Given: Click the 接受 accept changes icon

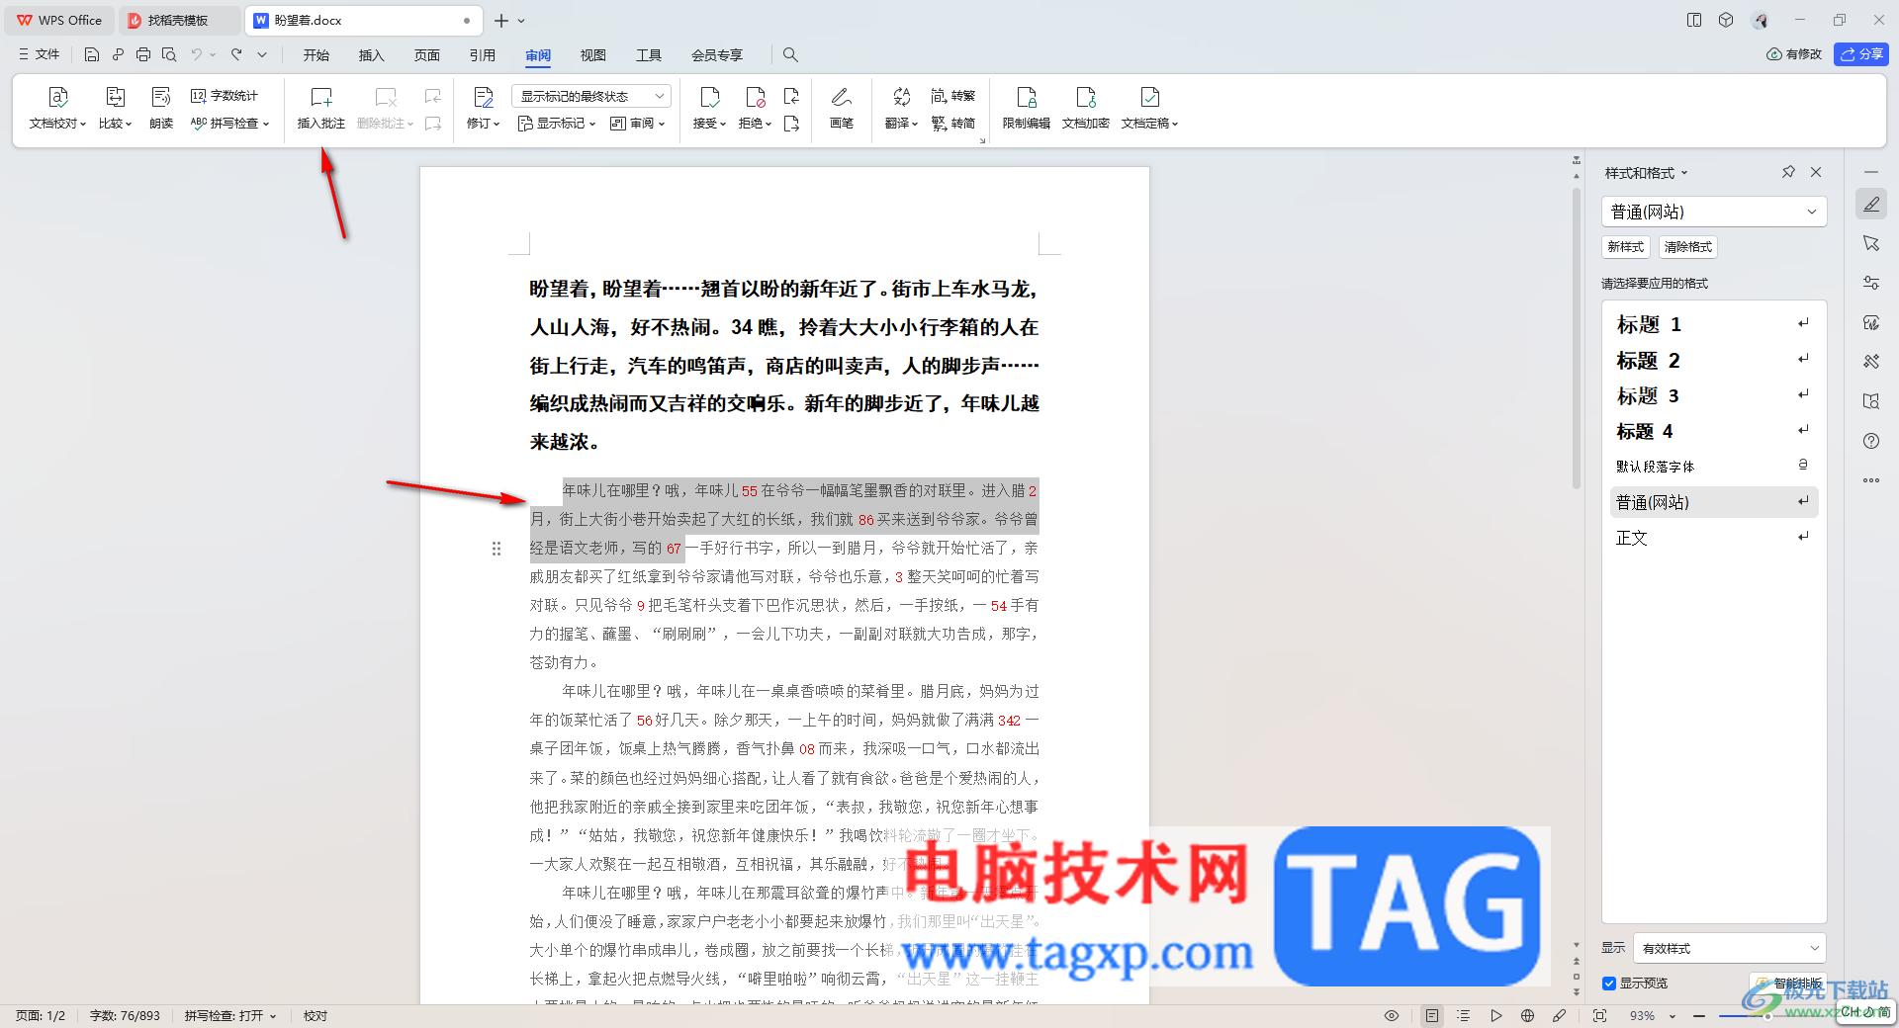Looking at the screenshot, I should tap(710, 97).
